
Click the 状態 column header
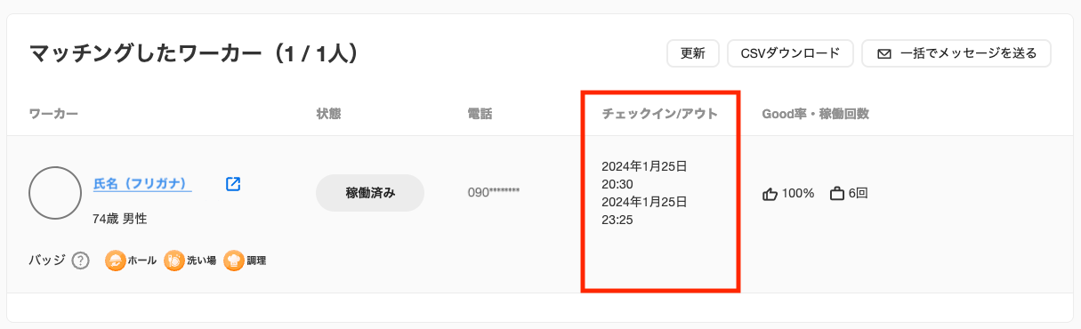329,114
